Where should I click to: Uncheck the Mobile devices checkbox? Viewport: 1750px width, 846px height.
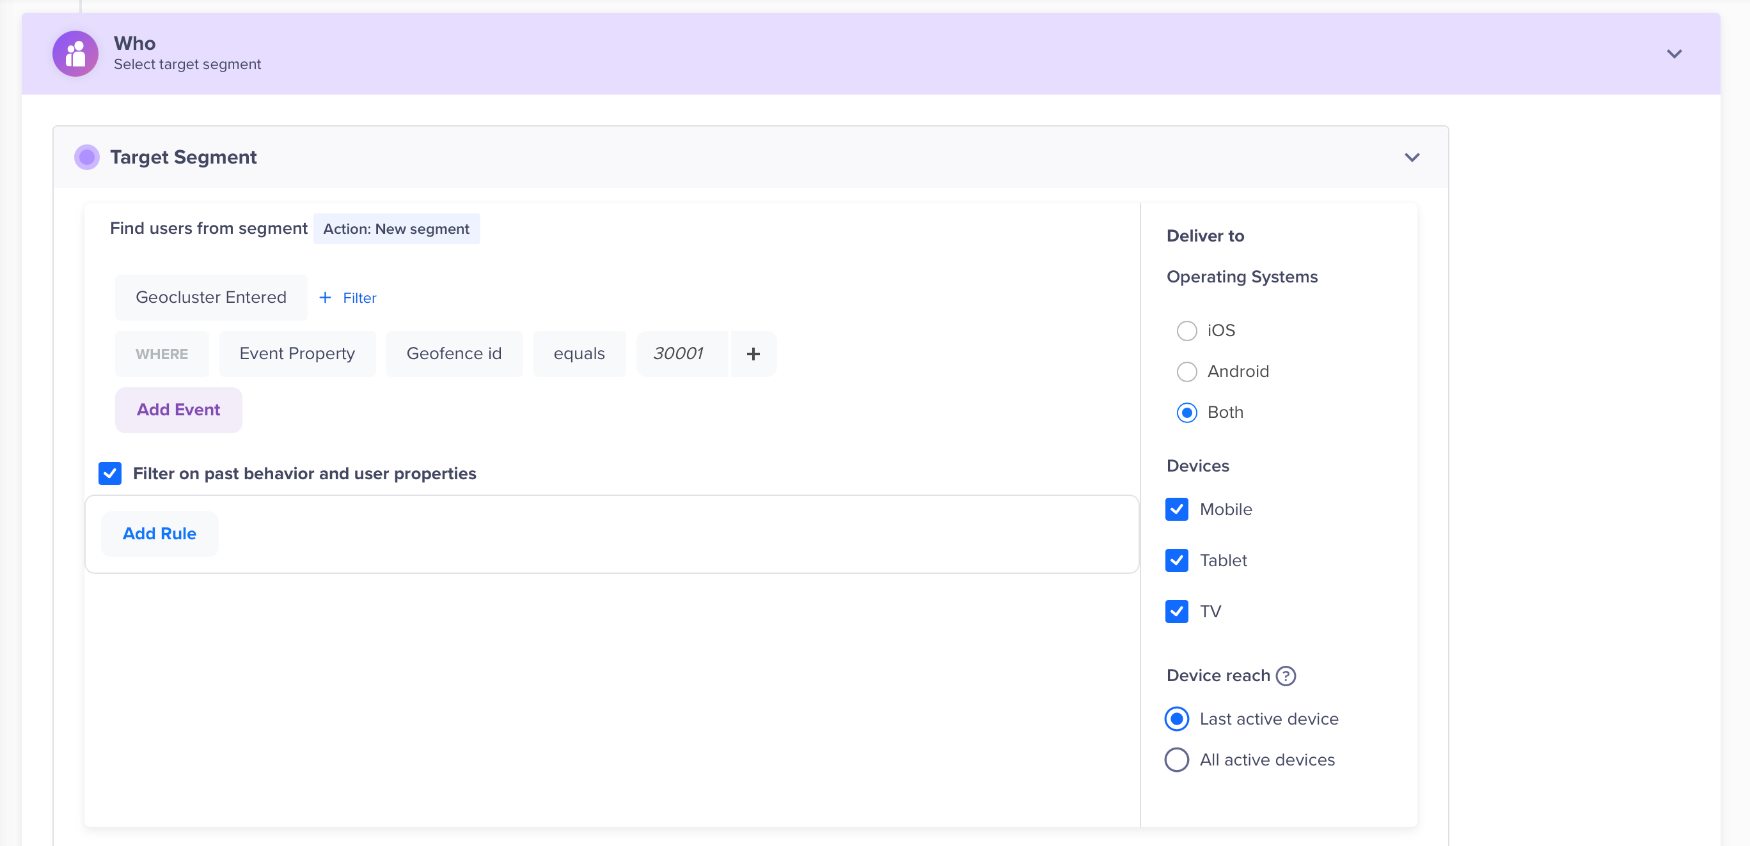[x=1177, y=509]
